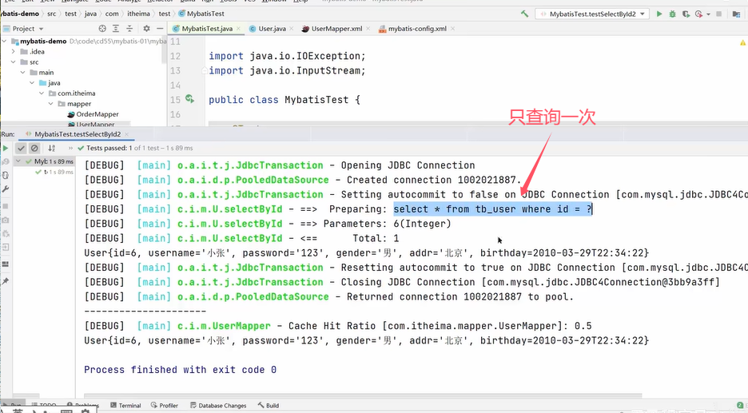The image size is (748, 413).
Task: Start debugging with the bug icon
Action: coord(673,14)
